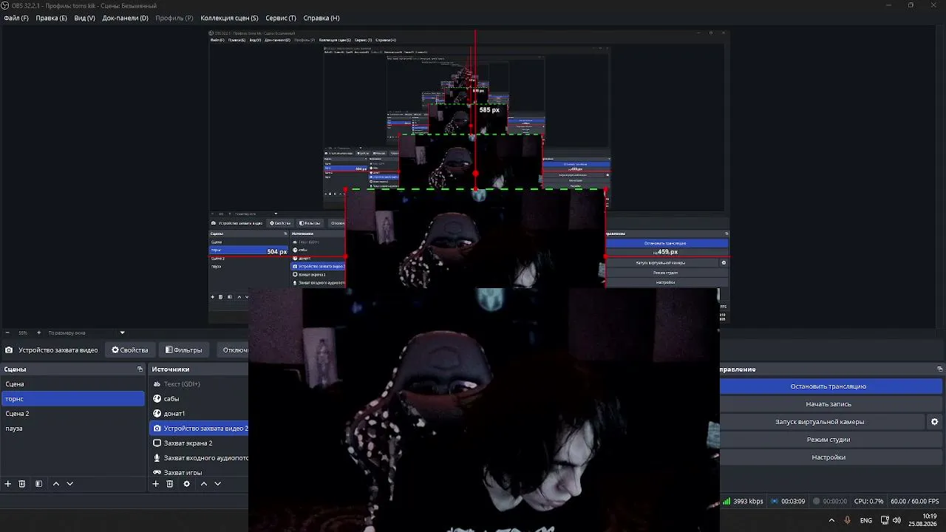The image size is (946, 532).
Task: Move the selected scene up
Action: coord(55,484)
